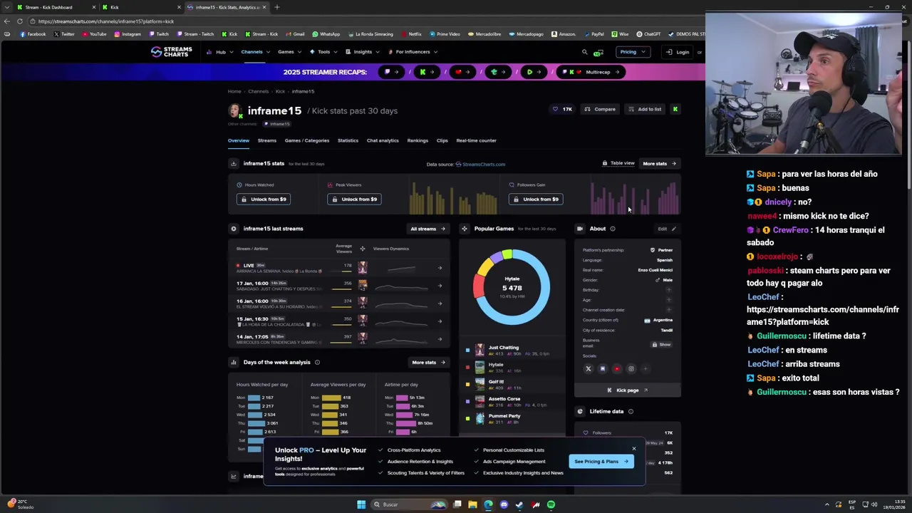
Task: Click the Edit button in About
Action: (x=665, y=229)
